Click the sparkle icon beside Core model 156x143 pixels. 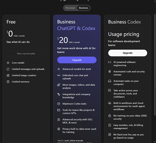pyautogui.click(x=8, y=63)
